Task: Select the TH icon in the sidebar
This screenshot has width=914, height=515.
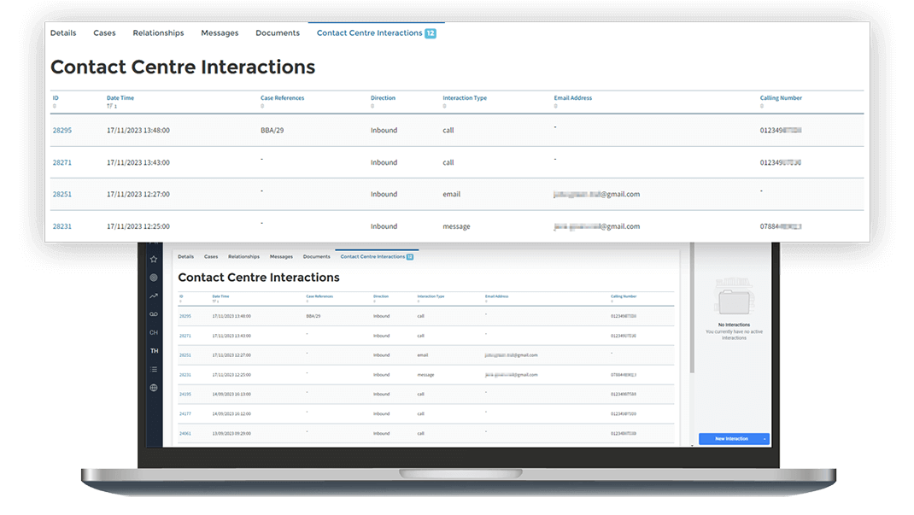Action: tap(153, 350)
